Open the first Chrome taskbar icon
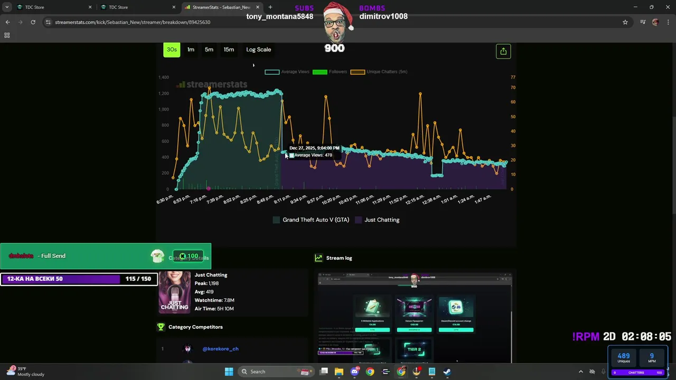Image resolution: width=676 pixels, height=380 pixels. click(370, 372)
